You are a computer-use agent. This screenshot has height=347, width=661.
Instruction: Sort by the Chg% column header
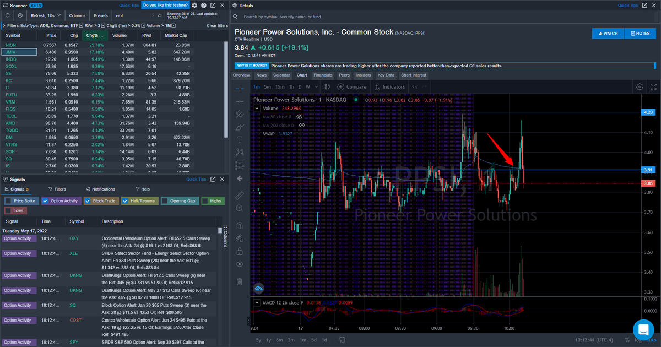[x=95, y=35]
